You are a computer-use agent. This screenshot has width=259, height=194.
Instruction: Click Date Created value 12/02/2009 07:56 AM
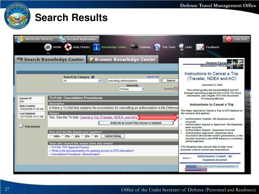coord(31,109)
